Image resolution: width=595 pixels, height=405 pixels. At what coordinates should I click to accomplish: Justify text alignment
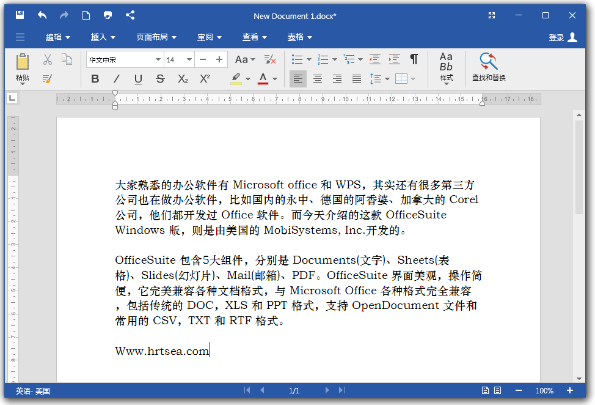point(356,79)
